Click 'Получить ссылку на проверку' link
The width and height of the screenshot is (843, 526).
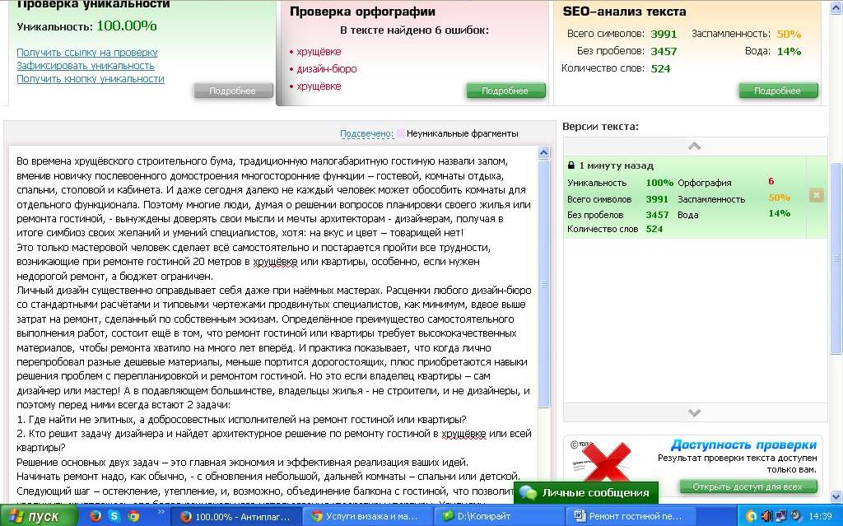click(87, 52)
